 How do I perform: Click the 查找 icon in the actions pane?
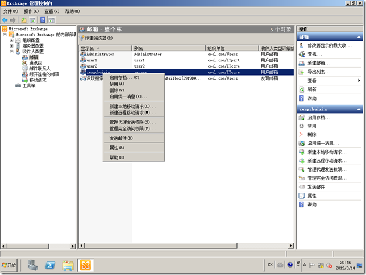302,54
